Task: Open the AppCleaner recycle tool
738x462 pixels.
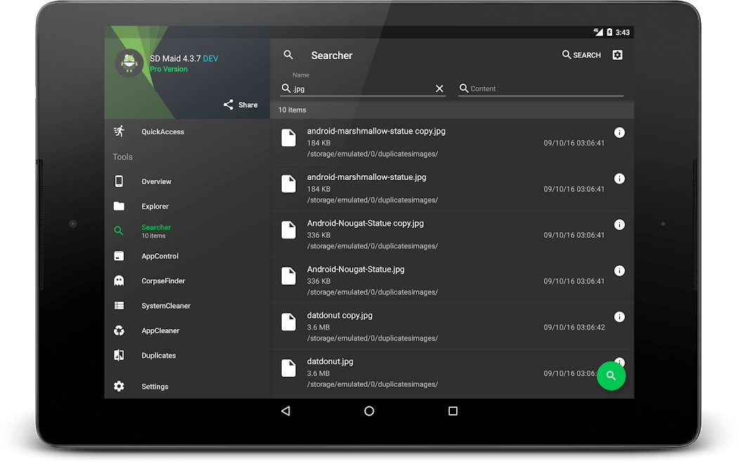Action: [160, 330]
